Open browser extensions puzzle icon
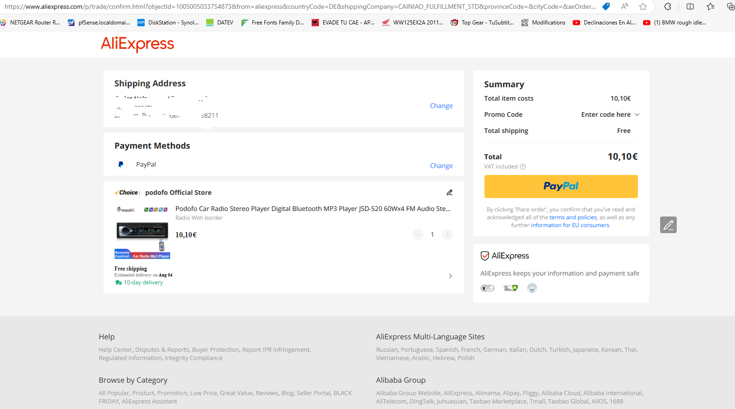Image resolution: width=735 pixels, height=409 pixels. point(668,6)
